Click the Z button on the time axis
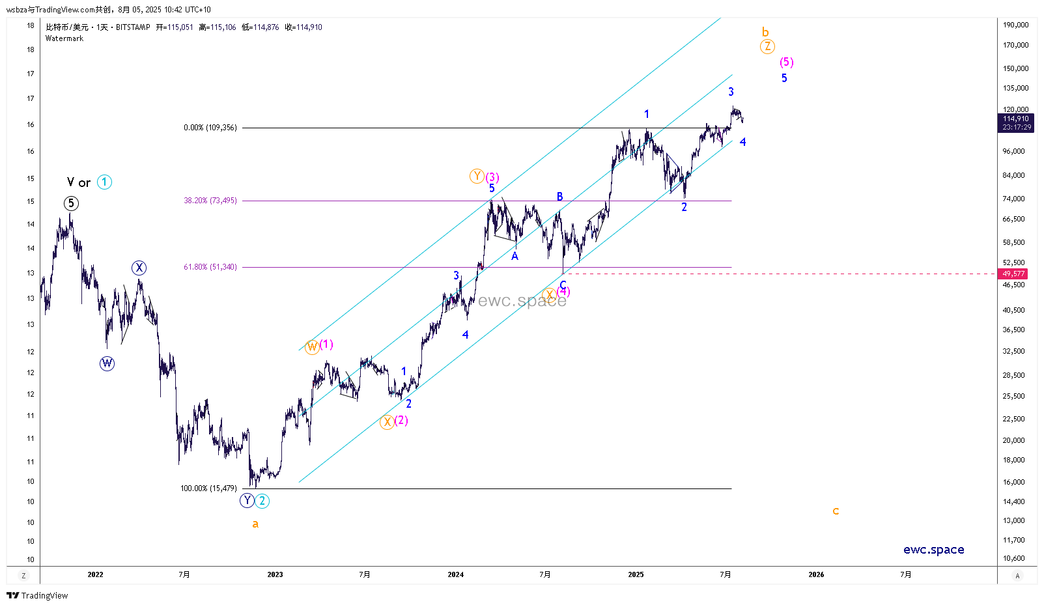The width and height of the screenshot is (1044, 607). coord(23,576)
